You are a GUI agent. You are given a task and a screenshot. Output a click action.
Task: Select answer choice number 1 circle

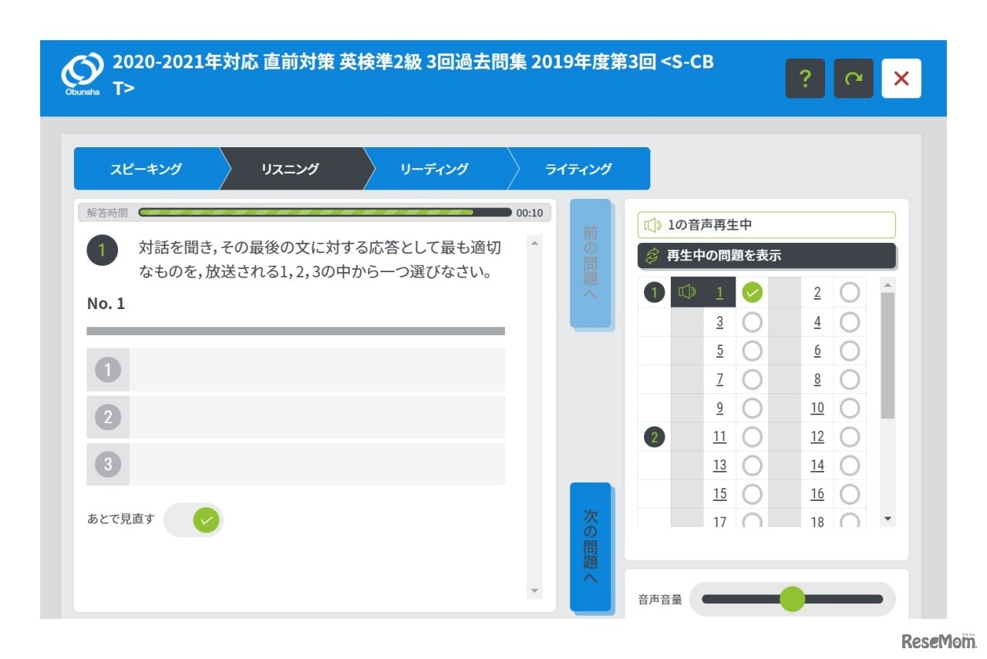click(x=108, y=370)
